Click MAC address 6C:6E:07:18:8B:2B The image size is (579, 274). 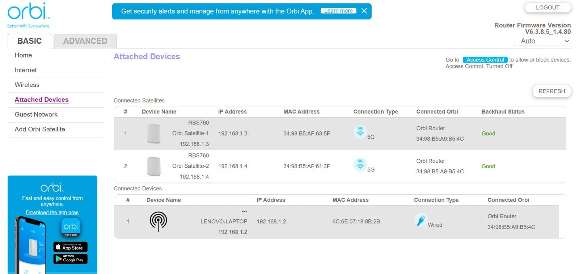356,222
